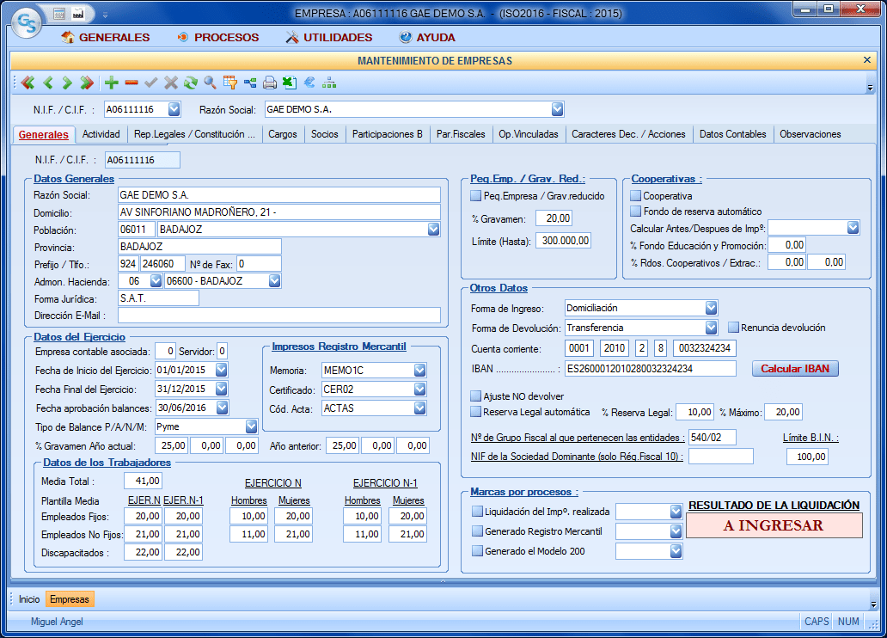The height and width of the screenshot is (638, 887).
Task: Open the AYUDA menu
Action: 427,37
